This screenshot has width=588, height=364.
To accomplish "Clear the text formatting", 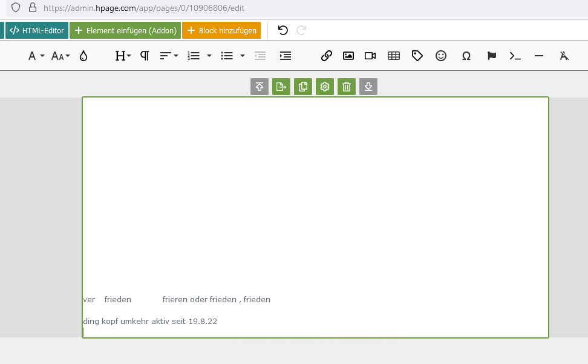I will pos(564,56).
